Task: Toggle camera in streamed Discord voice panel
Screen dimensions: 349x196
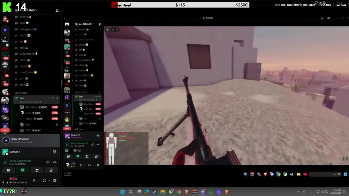Action: pos(69,157)
